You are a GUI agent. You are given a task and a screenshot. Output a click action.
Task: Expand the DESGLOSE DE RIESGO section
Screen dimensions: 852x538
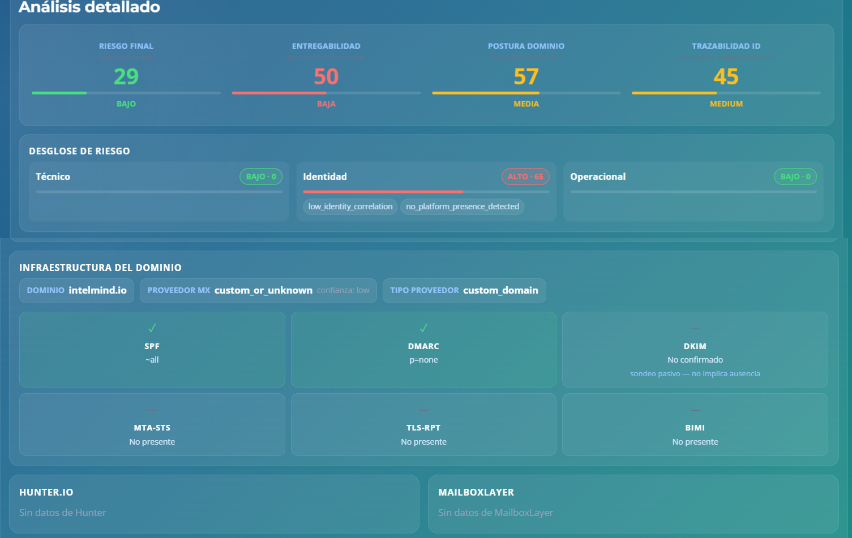tap(79, 151)
